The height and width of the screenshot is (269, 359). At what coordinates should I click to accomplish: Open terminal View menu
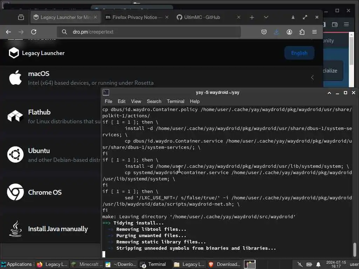136,101
